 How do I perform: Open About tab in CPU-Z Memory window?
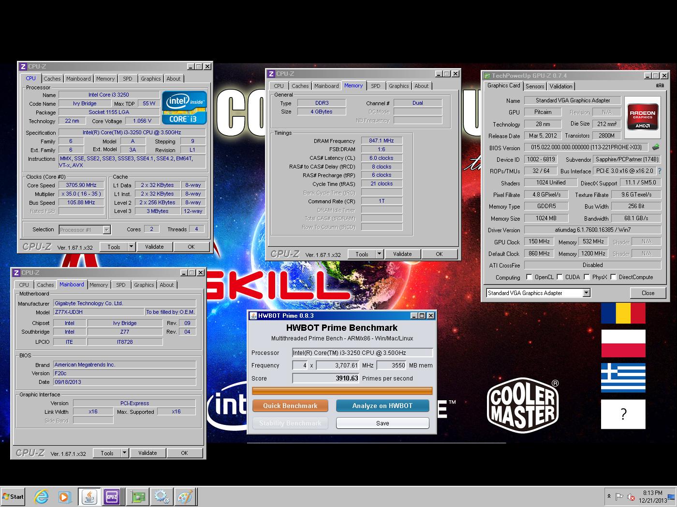click(x=422, y=86)
